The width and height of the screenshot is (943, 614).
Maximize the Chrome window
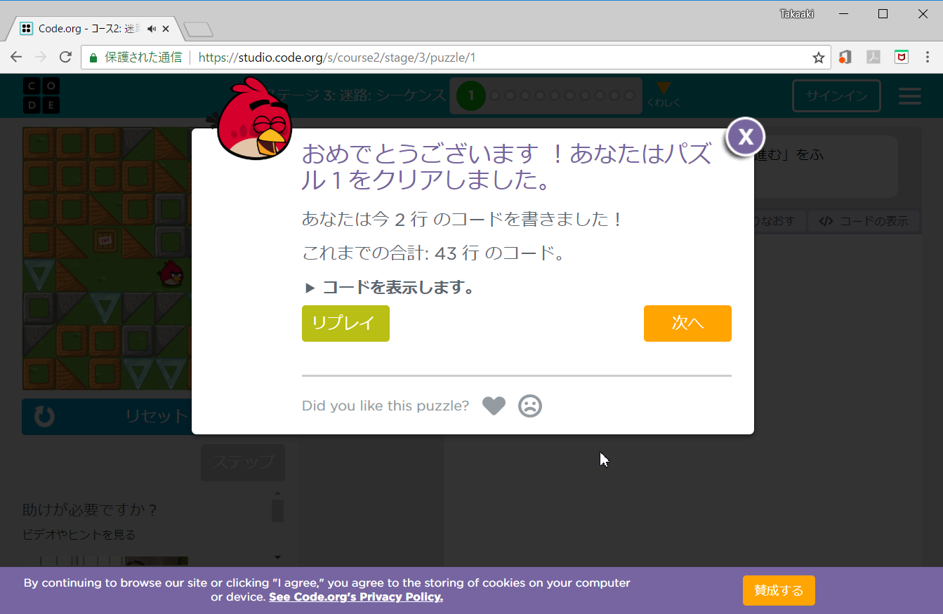(883, 13)
